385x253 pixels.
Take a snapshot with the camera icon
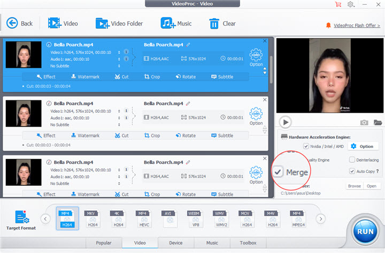point(364,122)
